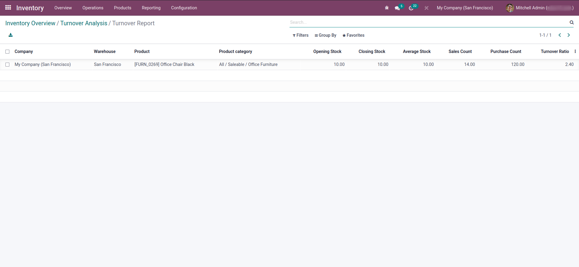Select the My Company San Francisco row checkbox
Viewport: 579px width, 267px height.
click(x=8, y=65)
